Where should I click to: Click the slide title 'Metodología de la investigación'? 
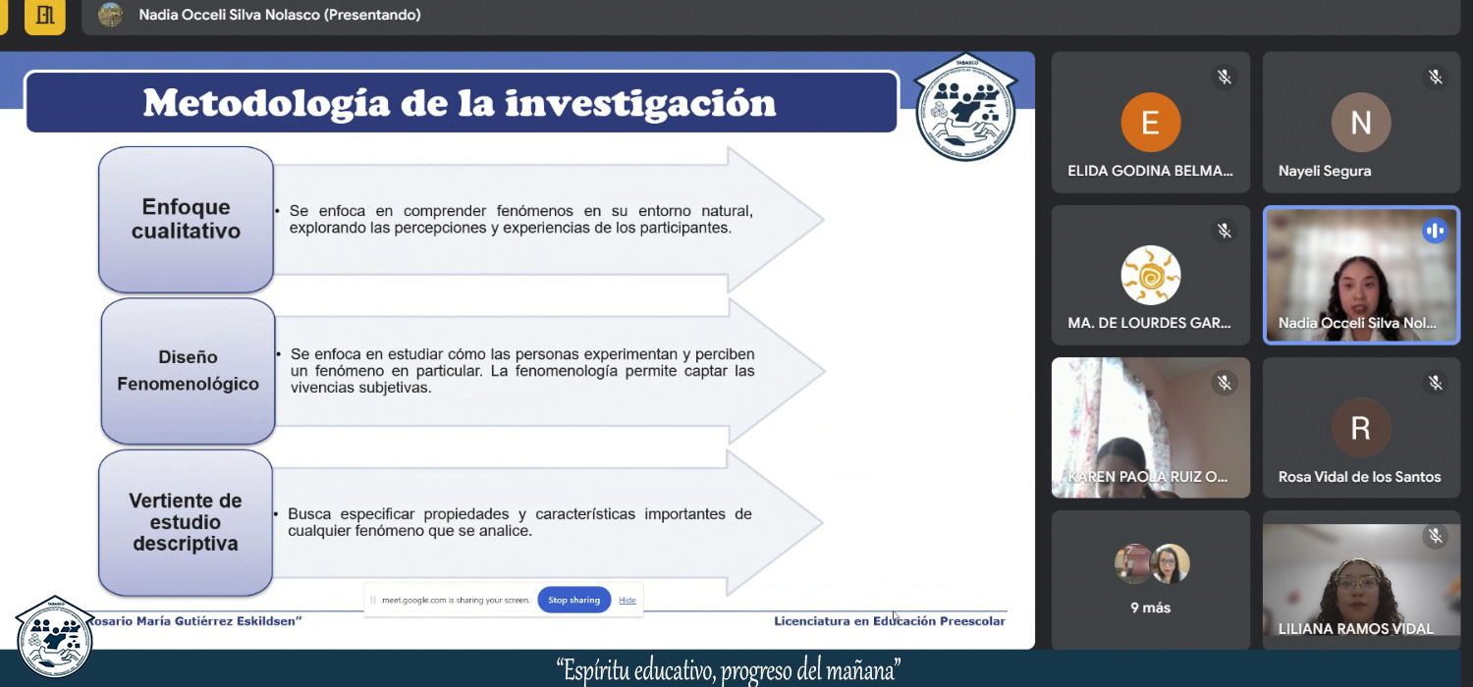coord(460,103)
